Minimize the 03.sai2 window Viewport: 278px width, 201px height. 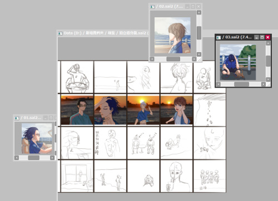pyautogui.click(x=256, y=37)
